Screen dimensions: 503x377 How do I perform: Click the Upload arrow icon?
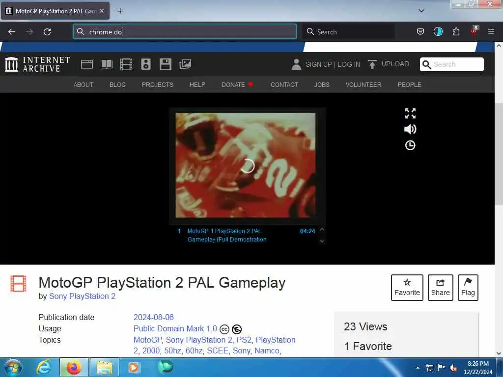coord(372,64)
